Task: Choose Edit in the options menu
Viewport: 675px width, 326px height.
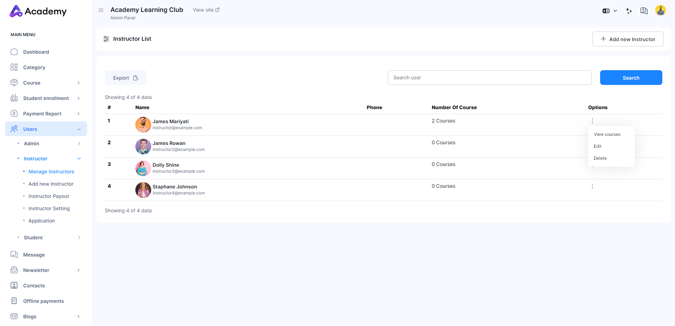Action: pos(598,146)
